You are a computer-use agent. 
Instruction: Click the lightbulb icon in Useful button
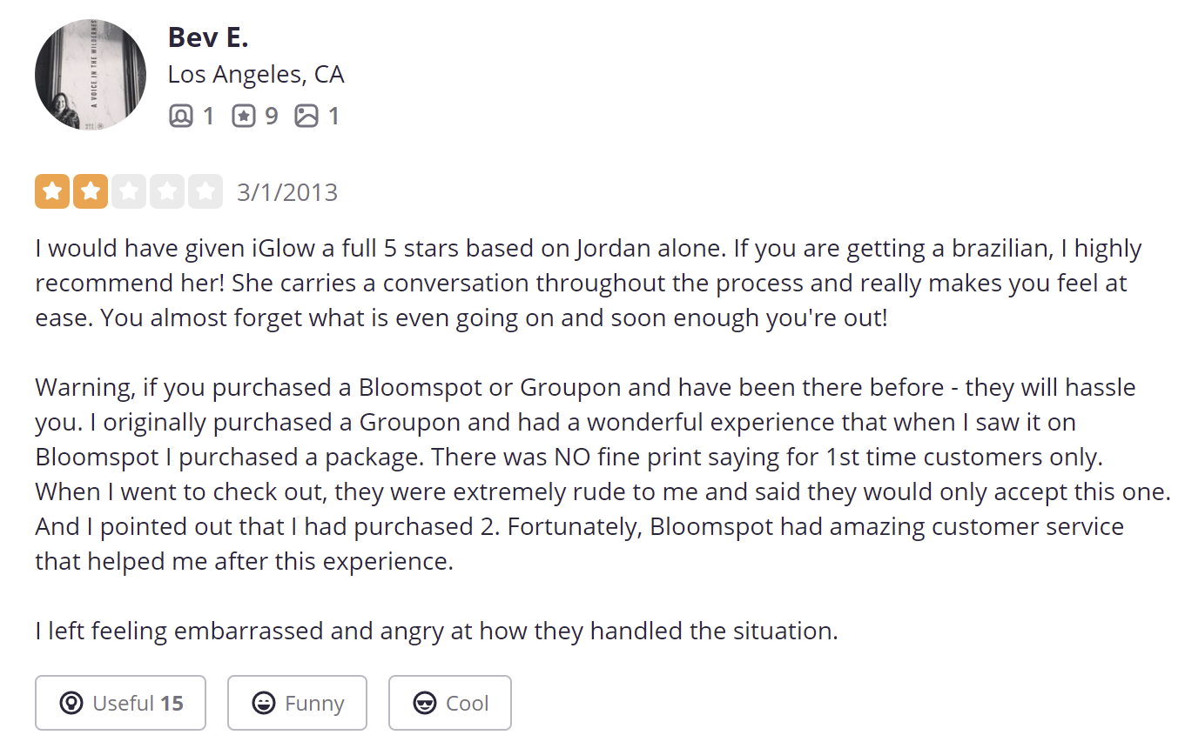[x=71, y=703]
